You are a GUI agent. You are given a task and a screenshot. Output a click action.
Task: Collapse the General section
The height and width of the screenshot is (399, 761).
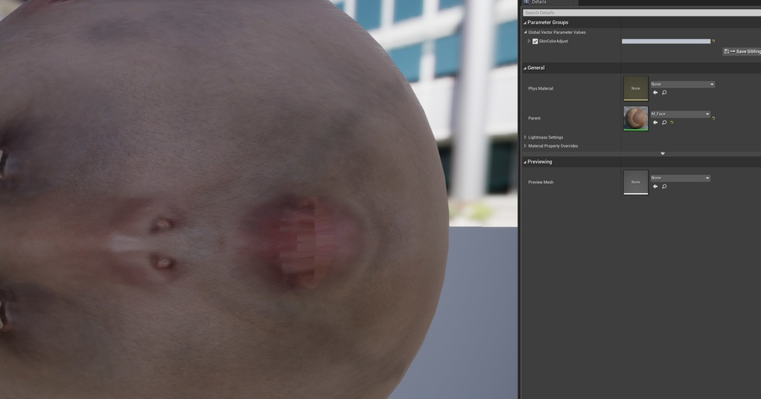(525, 68)
